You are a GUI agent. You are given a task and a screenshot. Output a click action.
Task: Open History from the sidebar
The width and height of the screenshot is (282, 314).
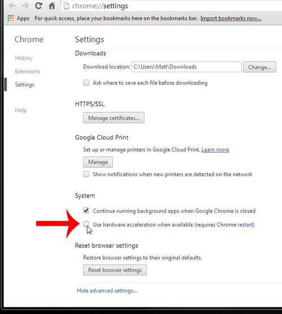click(x=24, y=58)
